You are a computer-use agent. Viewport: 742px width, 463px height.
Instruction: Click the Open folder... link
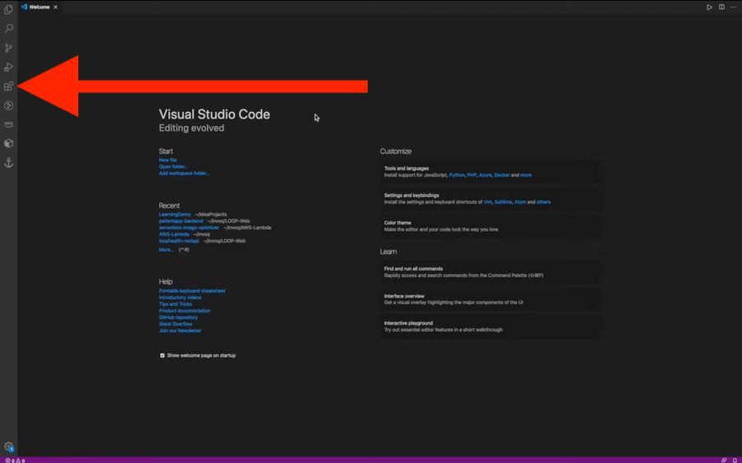[173, 166]
